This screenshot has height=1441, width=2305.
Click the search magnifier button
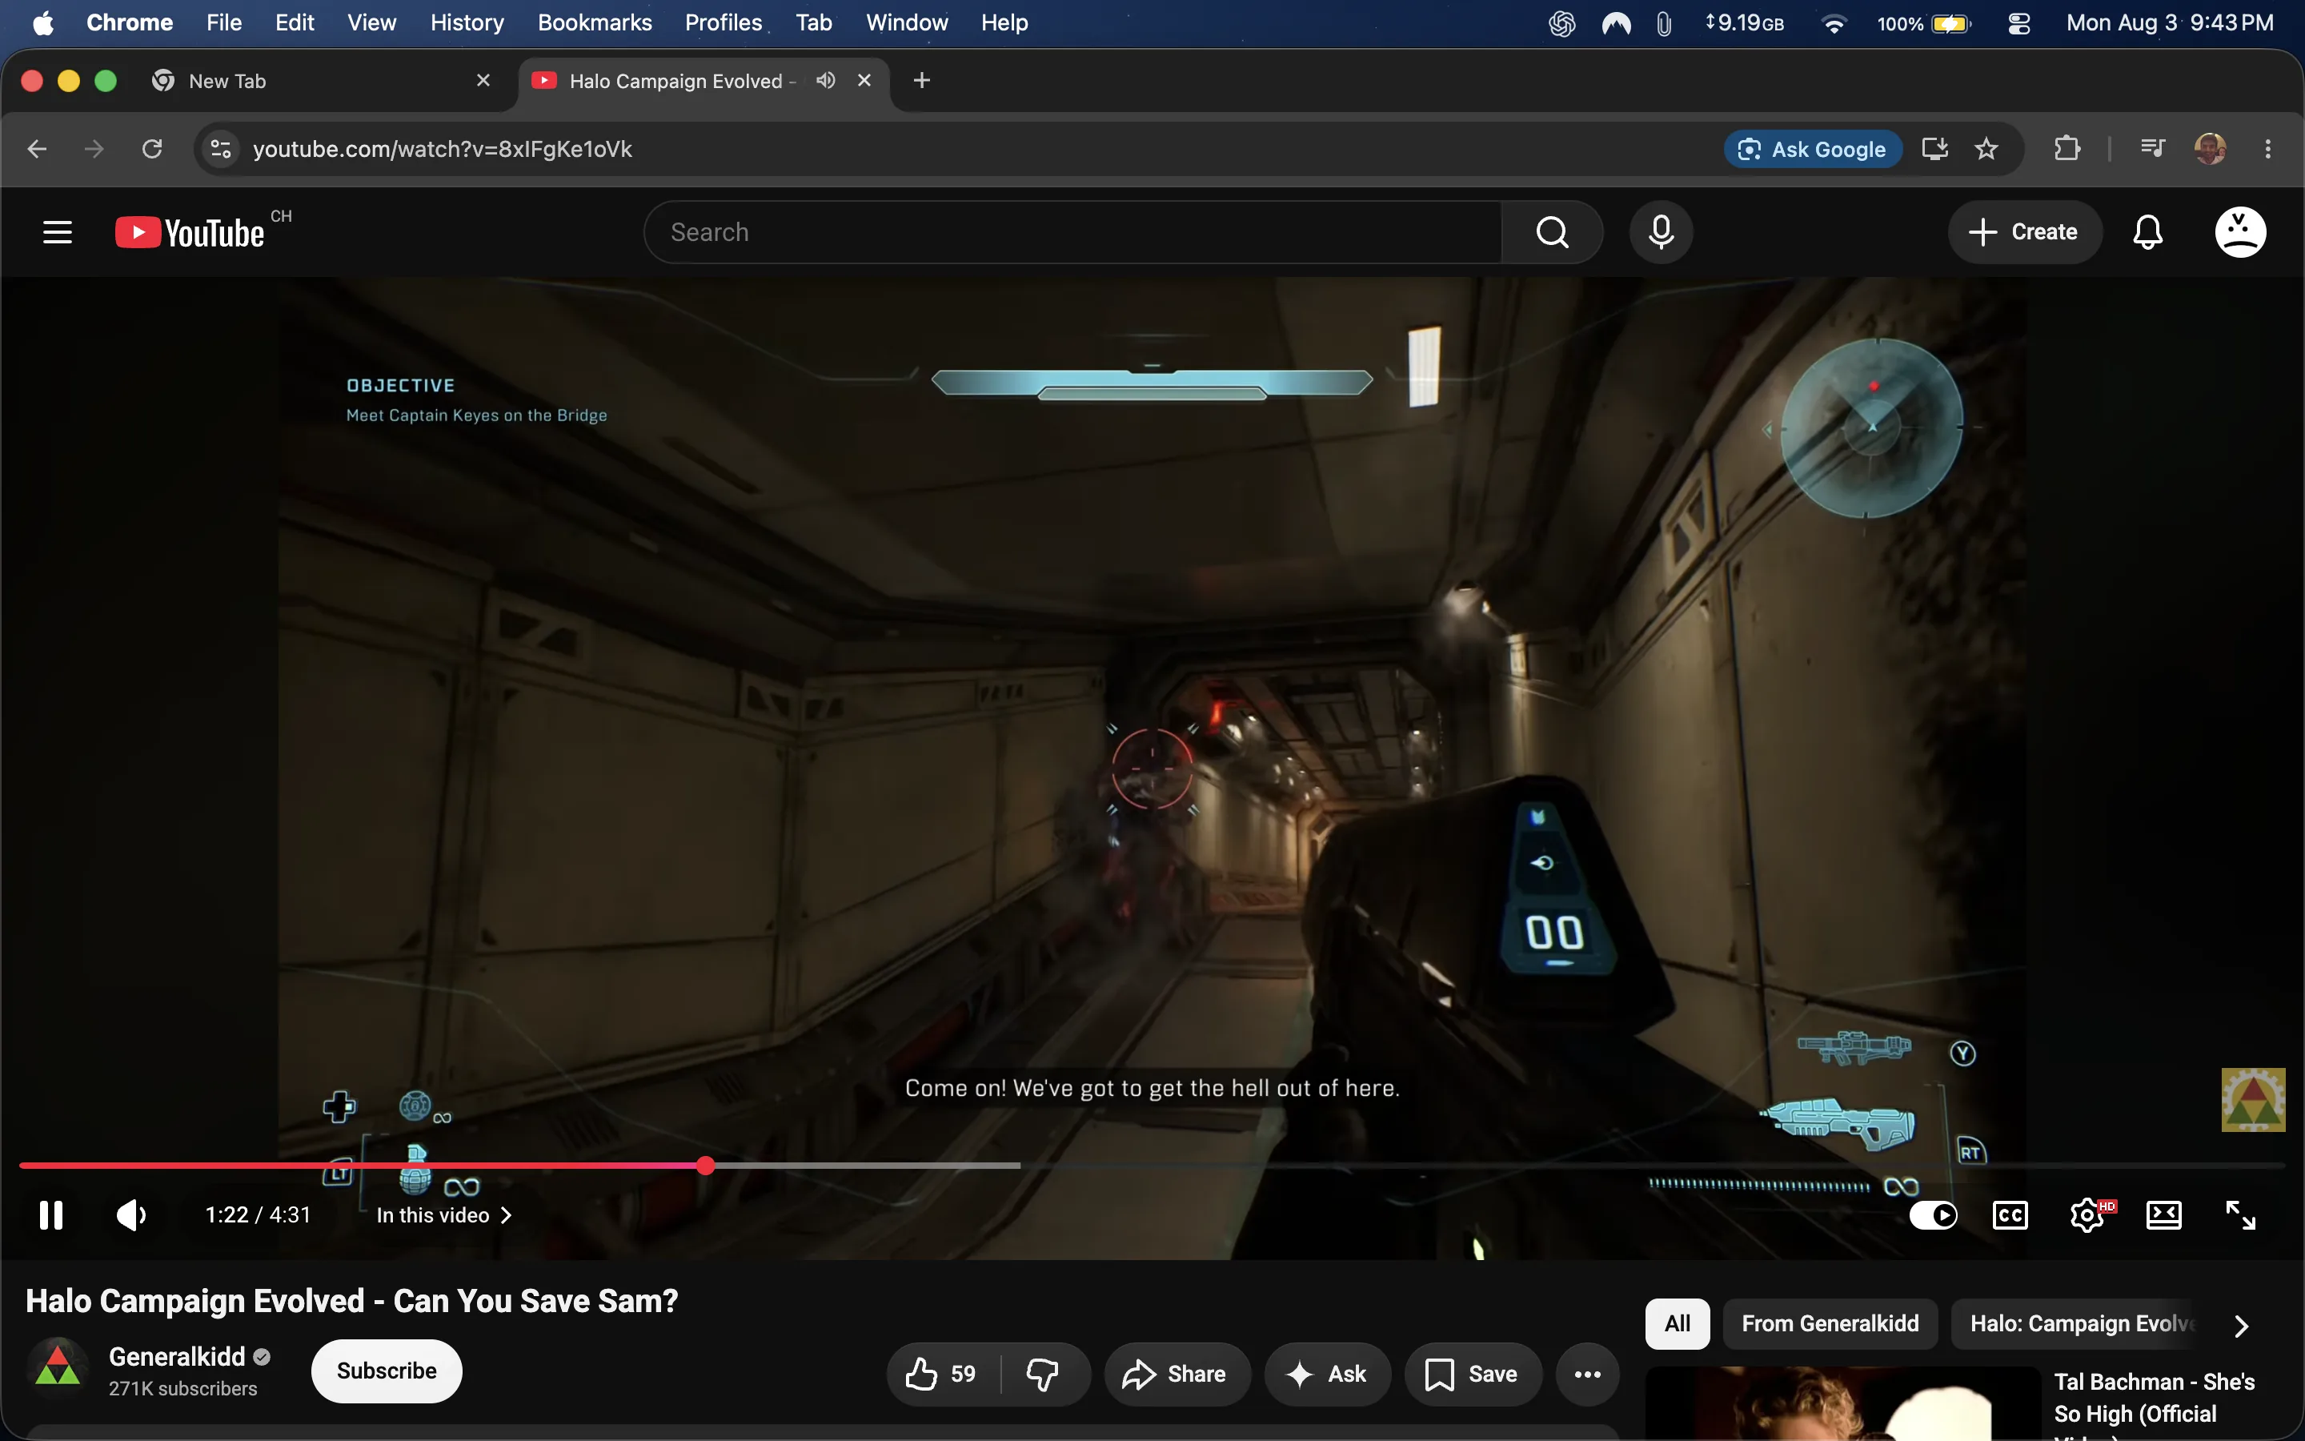pos(1552,231)
